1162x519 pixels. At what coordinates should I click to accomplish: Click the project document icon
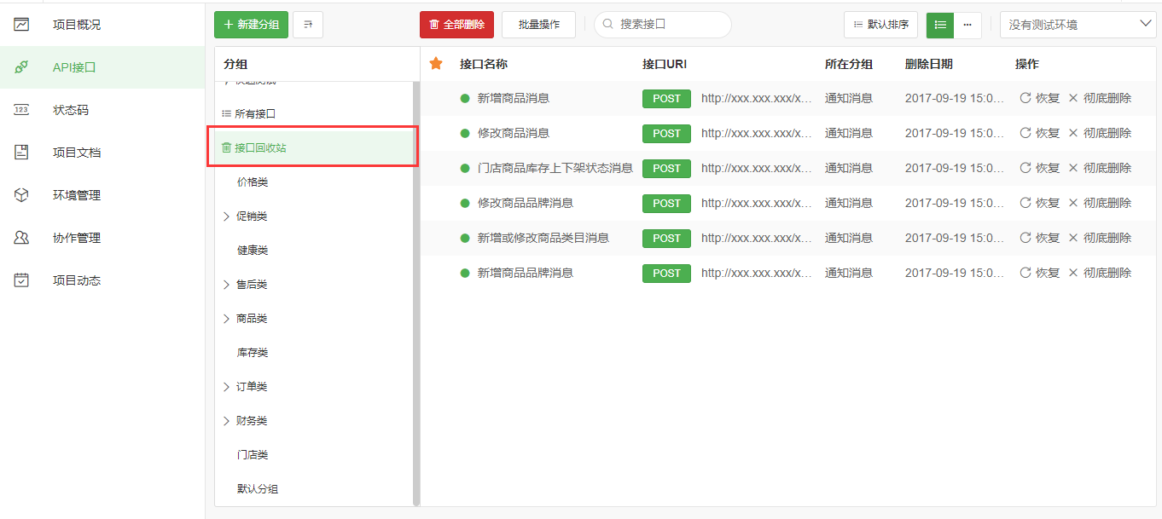pyautogui.click(x=22, y=153)
